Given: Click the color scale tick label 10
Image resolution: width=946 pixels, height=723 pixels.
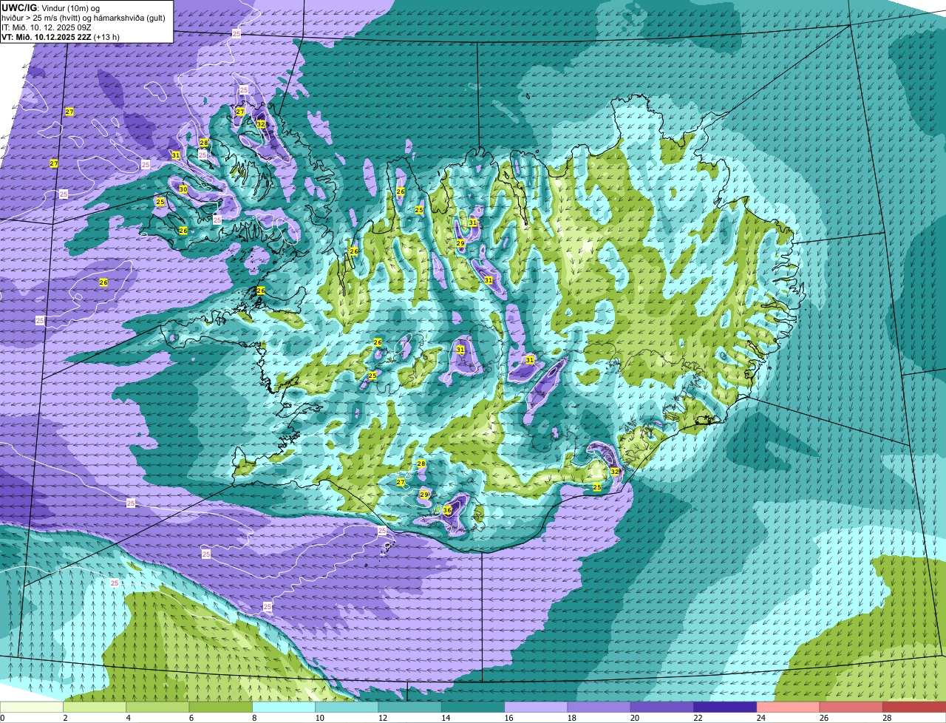Looking at the screenshot, I should click(x=319, y=718).
